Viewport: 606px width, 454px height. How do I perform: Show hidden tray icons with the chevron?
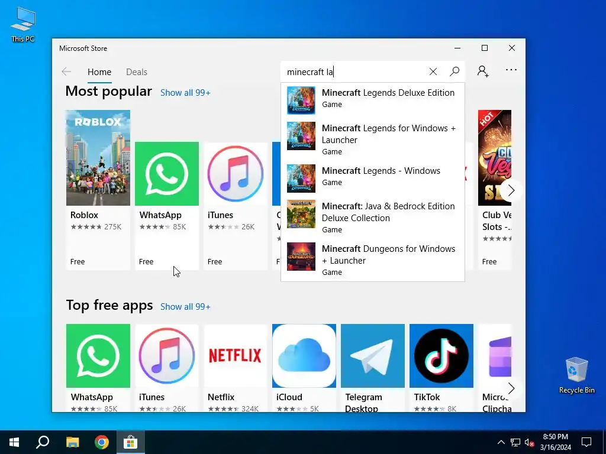click(x=501, y=442)
